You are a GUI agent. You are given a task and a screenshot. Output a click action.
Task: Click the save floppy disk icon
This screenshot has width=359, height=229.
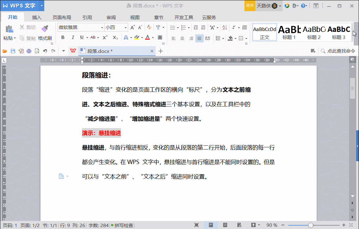(x=13, y=51)
